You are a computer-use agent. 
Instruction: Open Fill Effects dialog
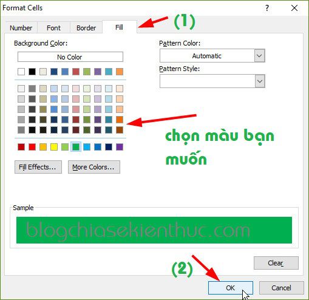pos(38,167)
